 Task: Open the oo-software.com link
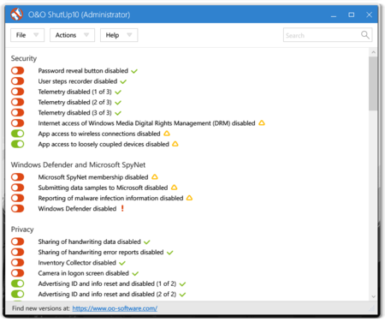[115, 308]
